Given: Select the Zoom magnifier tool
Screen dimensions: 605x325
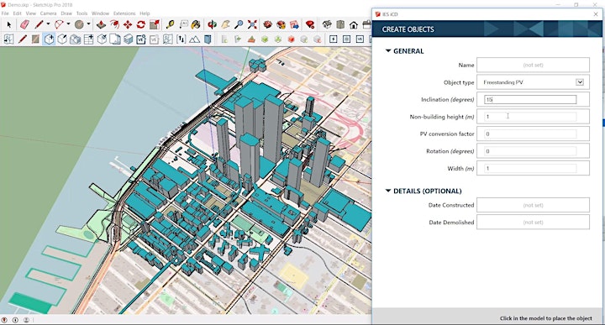Looking at the screenshot, I should 239,24.
